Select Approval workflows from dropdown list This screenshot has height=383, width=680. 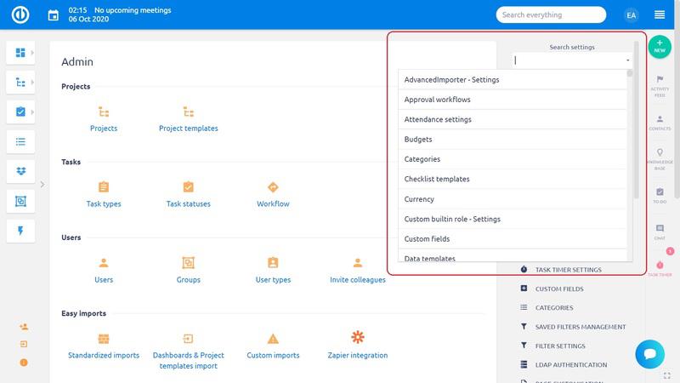[x=437, y=100]
